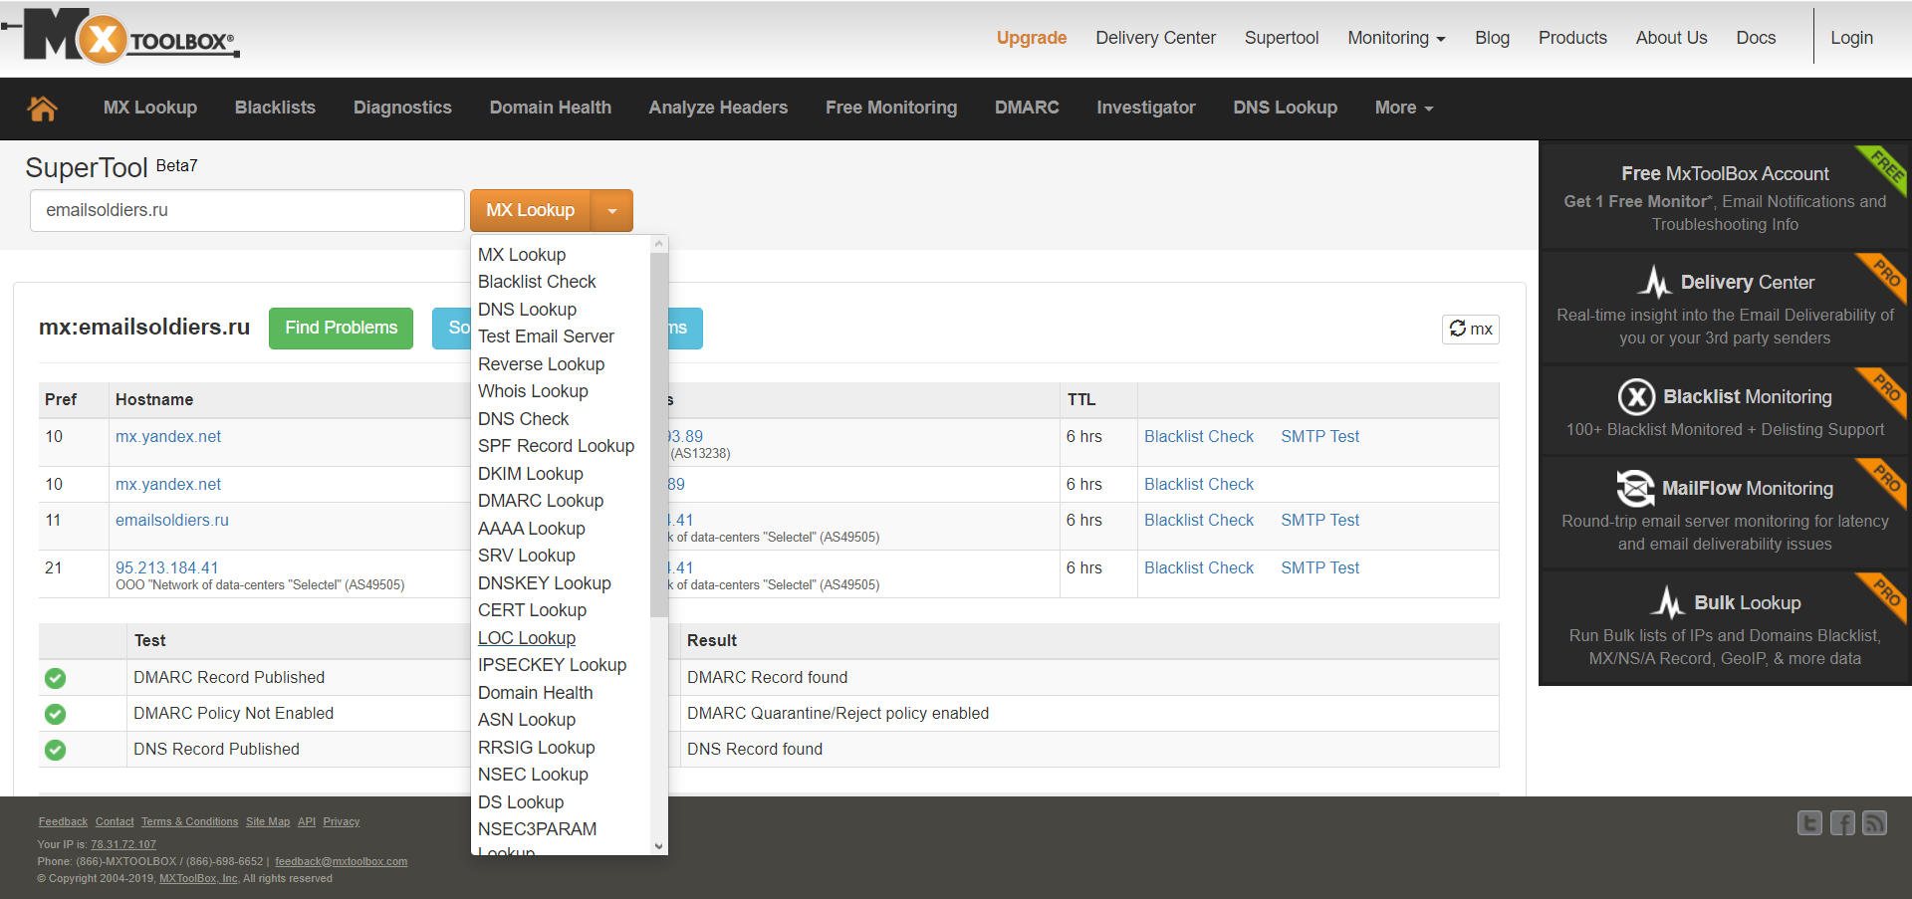1912x899 pixels.
Task: Open DMARC in navbar
Action: click(x=1027, y=108)
